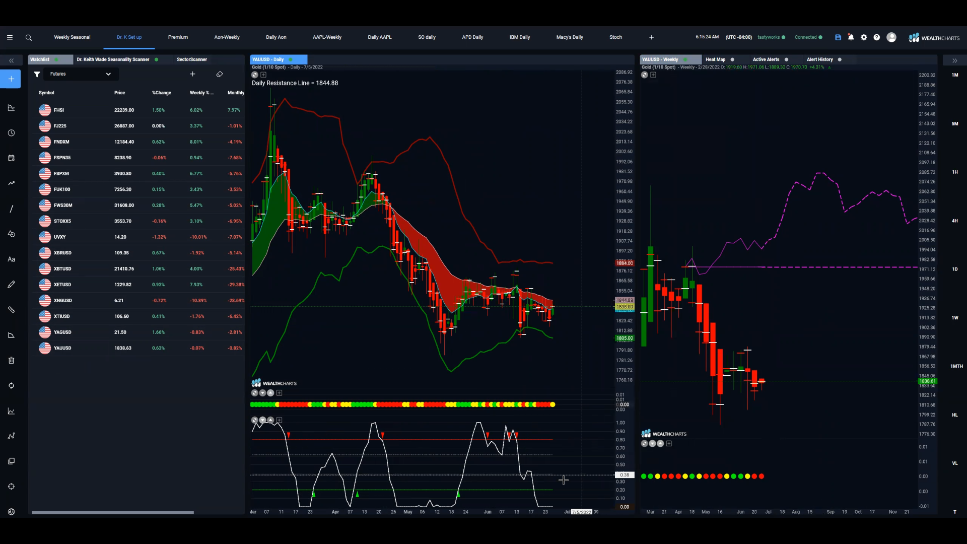Open the notifications bell
967x544 pixels.
tap(851, 37)
